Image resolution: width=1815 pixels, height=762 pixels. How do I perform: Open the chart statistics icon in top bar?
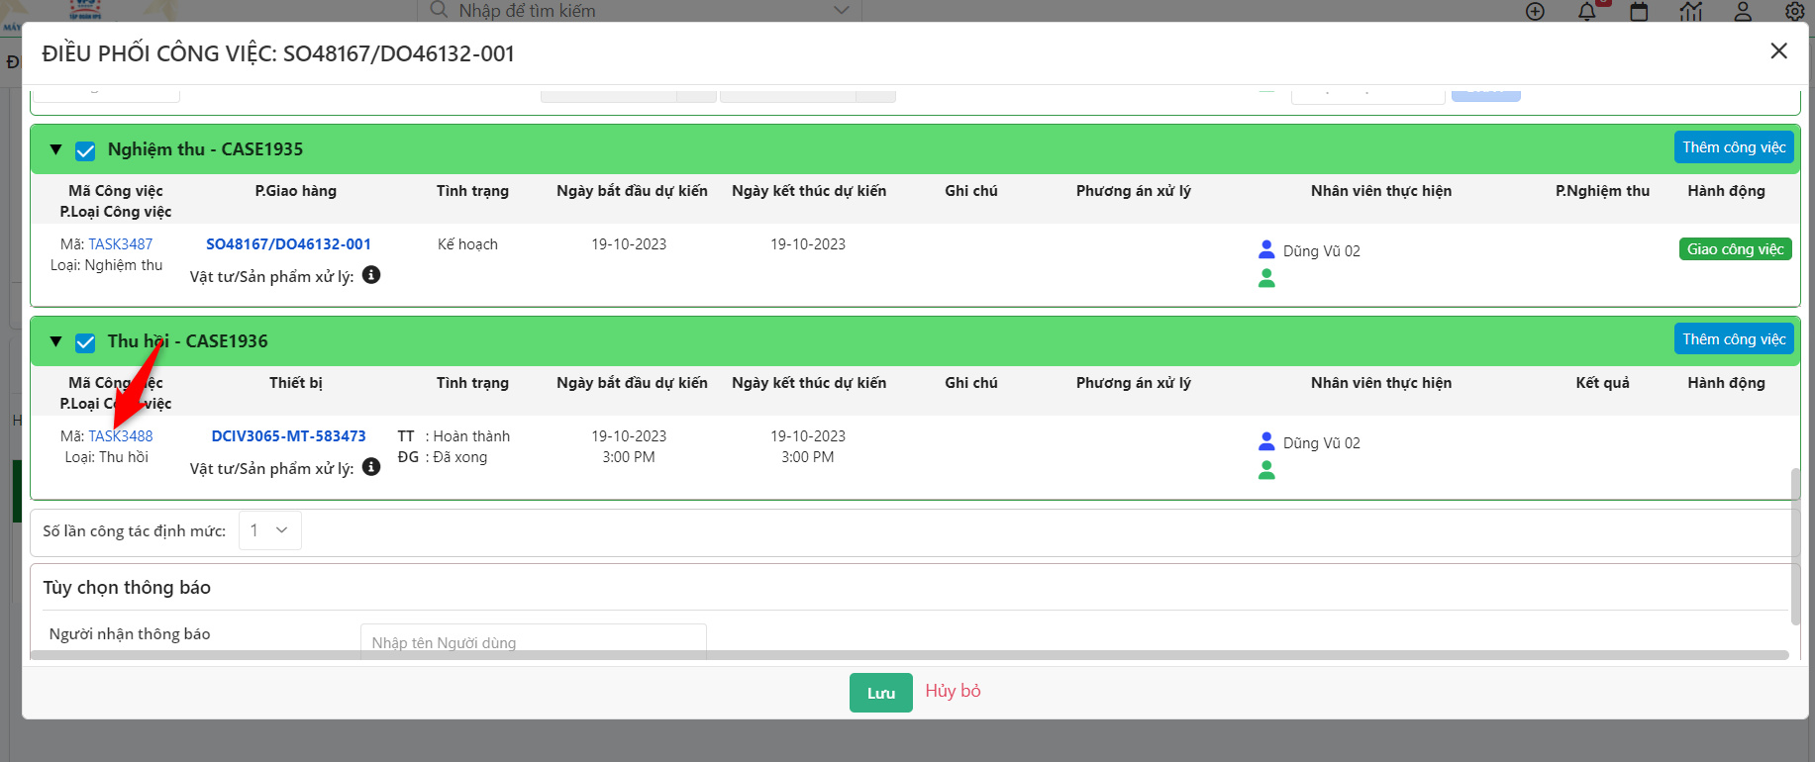[1691, 12]
